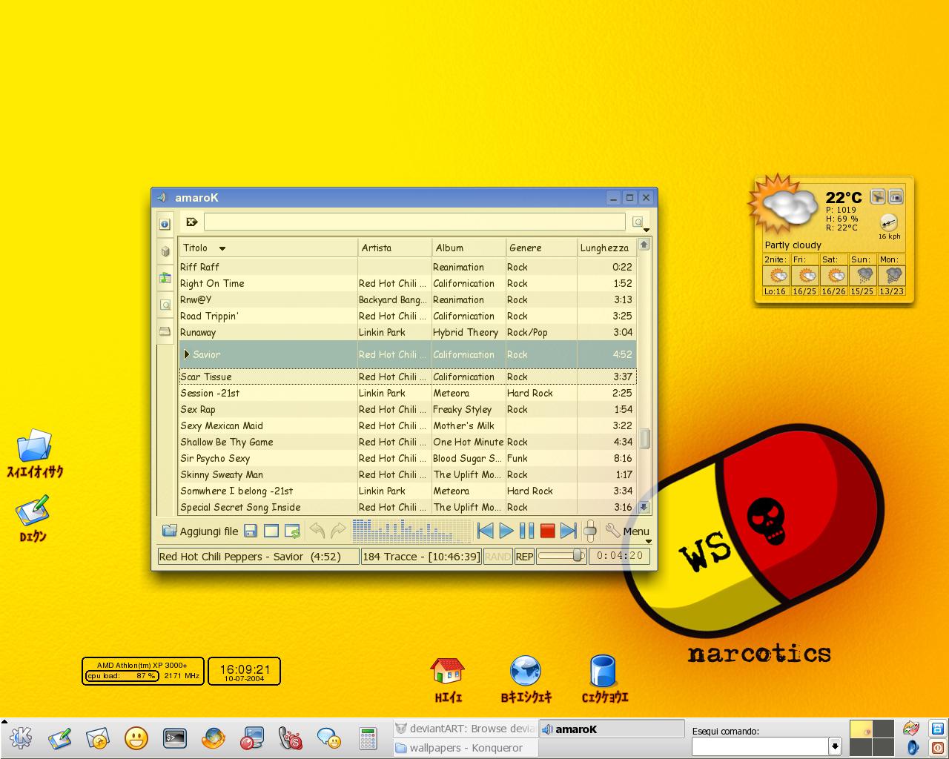Open playlist search options dropdown
Image resolution: width=949 pixels, height=759 pixels.
638,222
